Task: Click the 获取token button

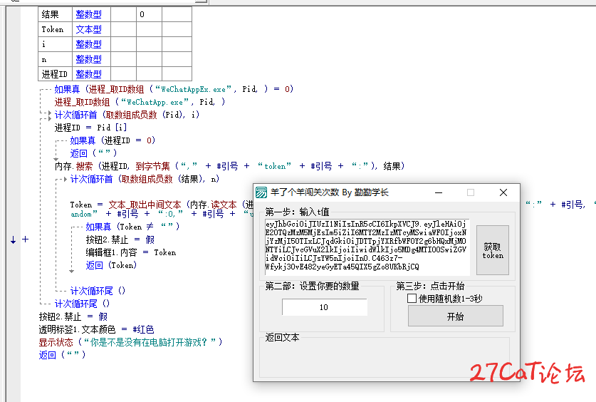Action: coord(493,250)
